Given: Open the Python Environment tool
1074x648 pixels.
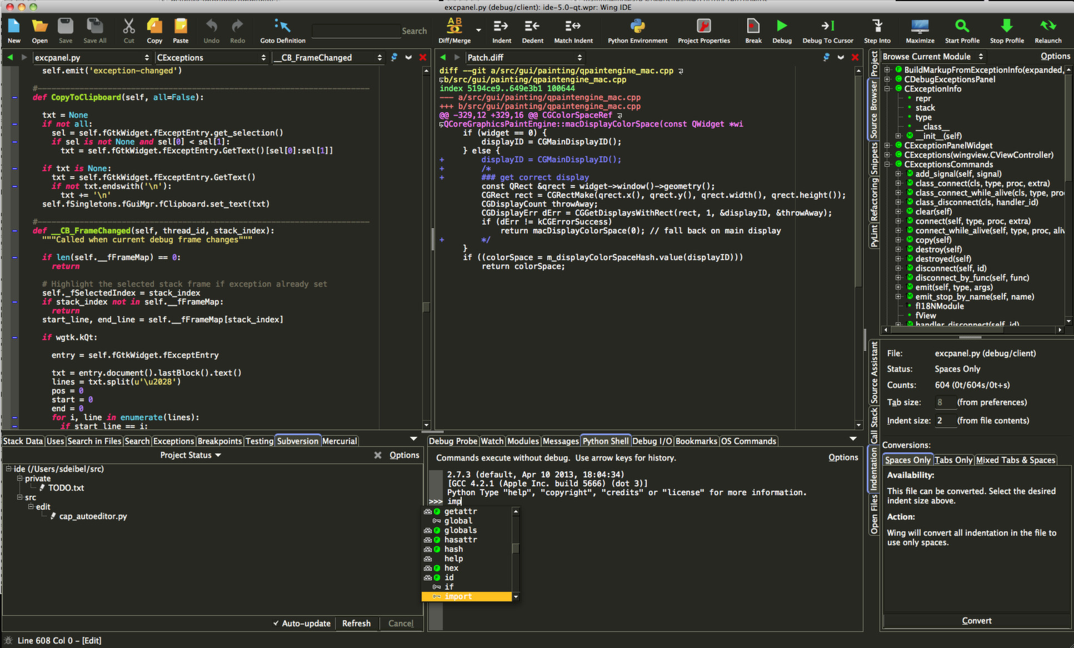Looking at the screenshot, I should click(x=637, y=26).
